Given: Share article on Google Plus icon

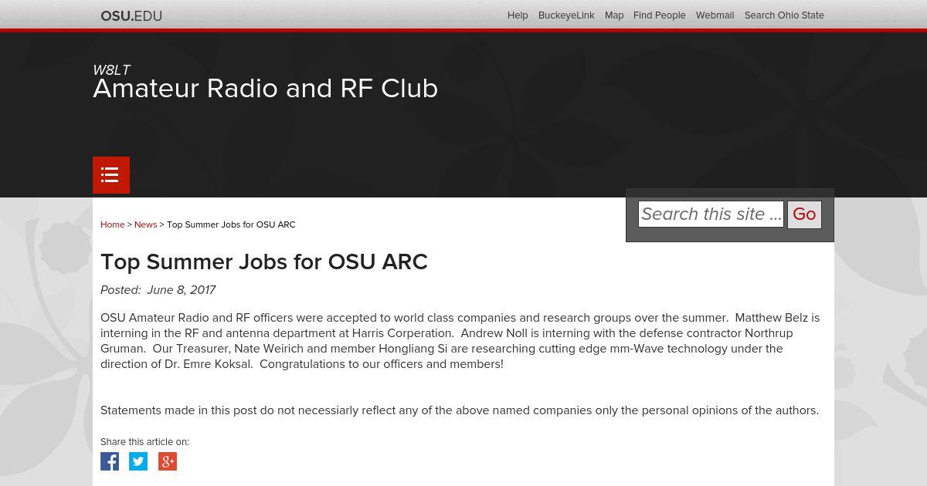Looking at the screenshot, I should [168, 461].
